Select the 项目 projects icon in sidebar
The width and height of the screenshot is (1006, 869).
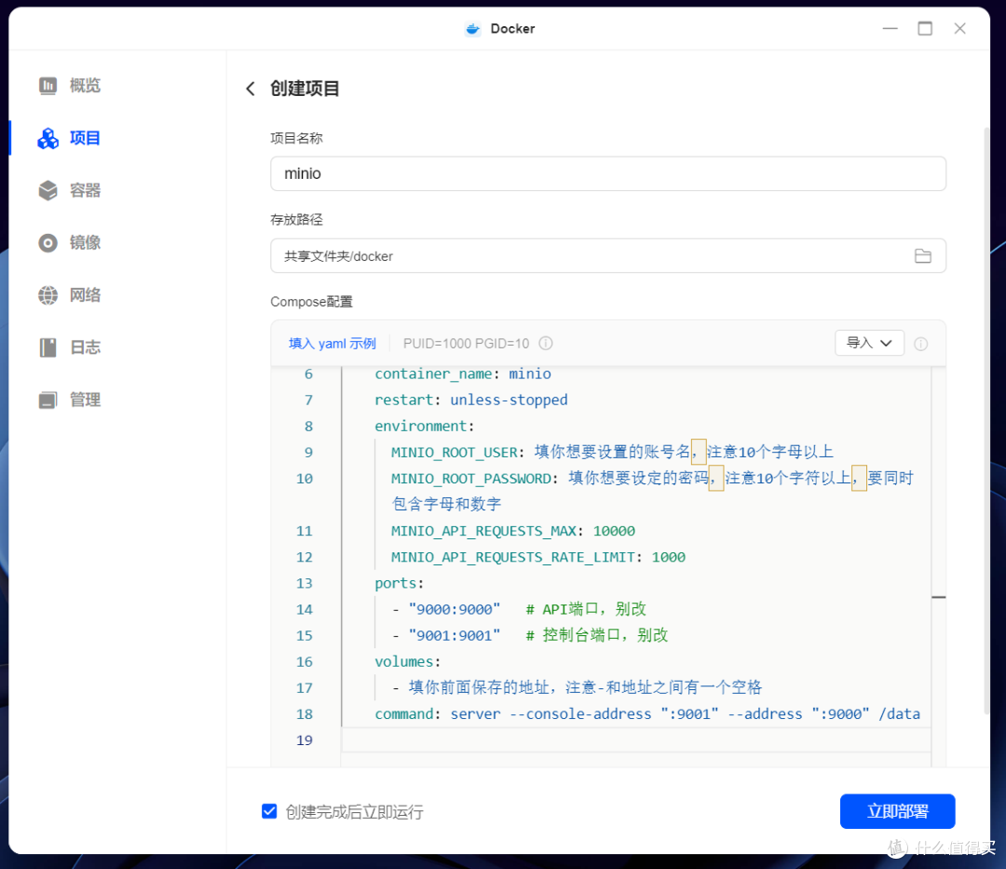[x=48, y=138]
